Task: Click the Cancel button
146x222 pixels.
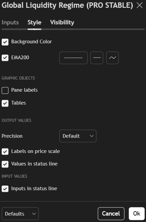Action: coord(111,214)
